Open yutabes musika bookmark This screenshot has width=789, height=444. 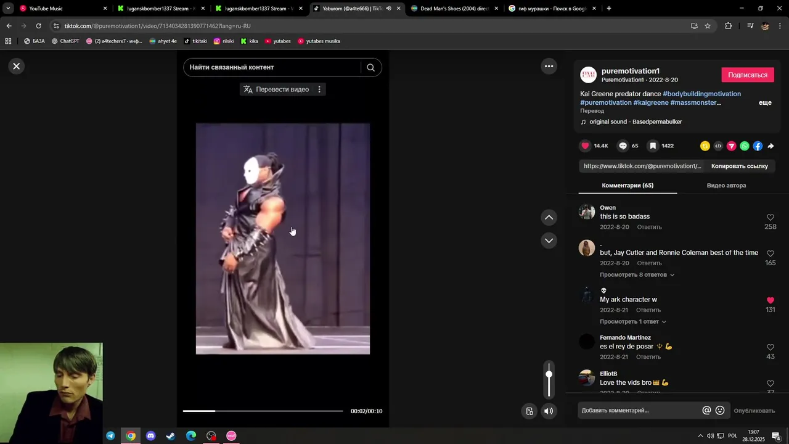319,41
